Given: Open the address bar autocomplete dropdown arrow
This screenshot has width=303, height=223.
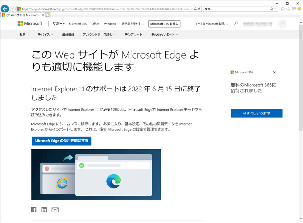Looking at the screenshot, I should point(192,9).
